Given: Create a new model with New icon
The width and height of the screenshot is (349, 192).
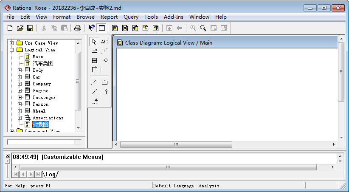Looking at the screenshot, I should point(10,28).
